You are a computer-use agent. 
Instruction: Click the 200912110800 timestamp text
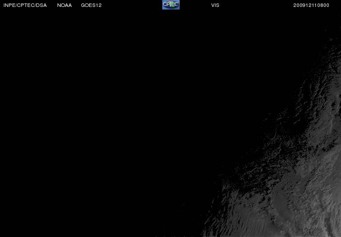311,5
